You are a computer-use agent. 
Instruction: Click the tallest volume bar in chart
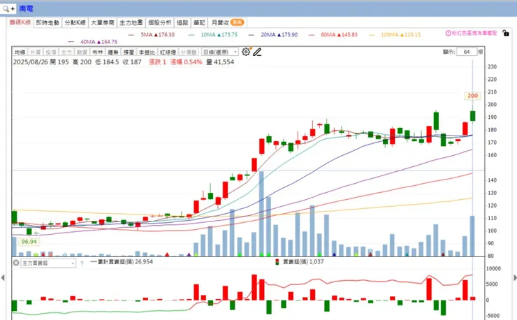(x=261, y=214)
